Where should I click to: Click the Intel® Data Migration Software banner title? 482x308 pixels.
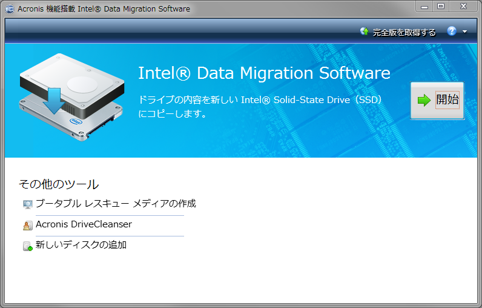[264, 73]
